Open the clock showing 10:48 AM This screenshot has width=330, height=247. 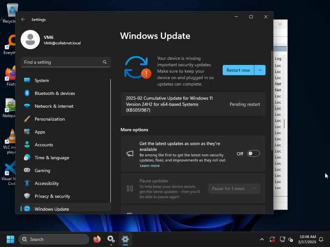pyautogui.click(x=307, y=239)
